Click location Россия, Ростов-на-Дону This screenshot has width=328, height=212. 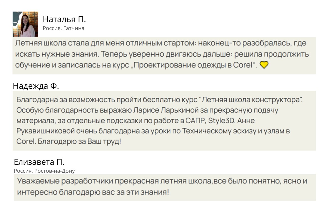pyautogui.click(x=44, y=171)
